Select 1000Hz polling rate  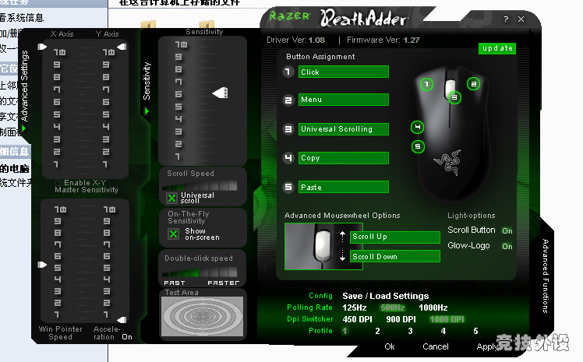click(434, 308)
